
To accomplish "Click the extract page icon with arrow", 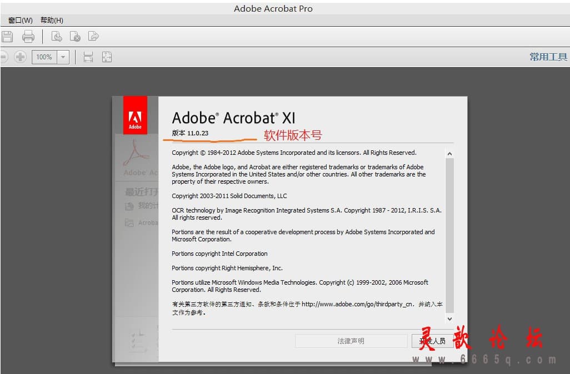I will (x=93, y=36).
